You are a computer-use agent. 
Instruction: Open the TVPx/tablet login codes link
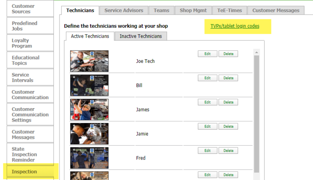click(234, 26)
